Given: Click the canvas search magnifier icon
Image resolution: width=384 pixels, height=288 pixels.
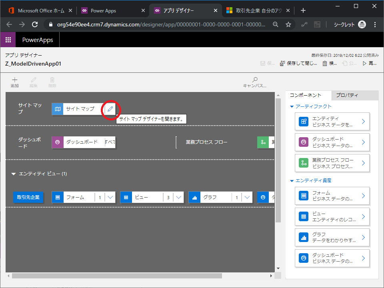Looking at the screenshot, I should [255, 80].
